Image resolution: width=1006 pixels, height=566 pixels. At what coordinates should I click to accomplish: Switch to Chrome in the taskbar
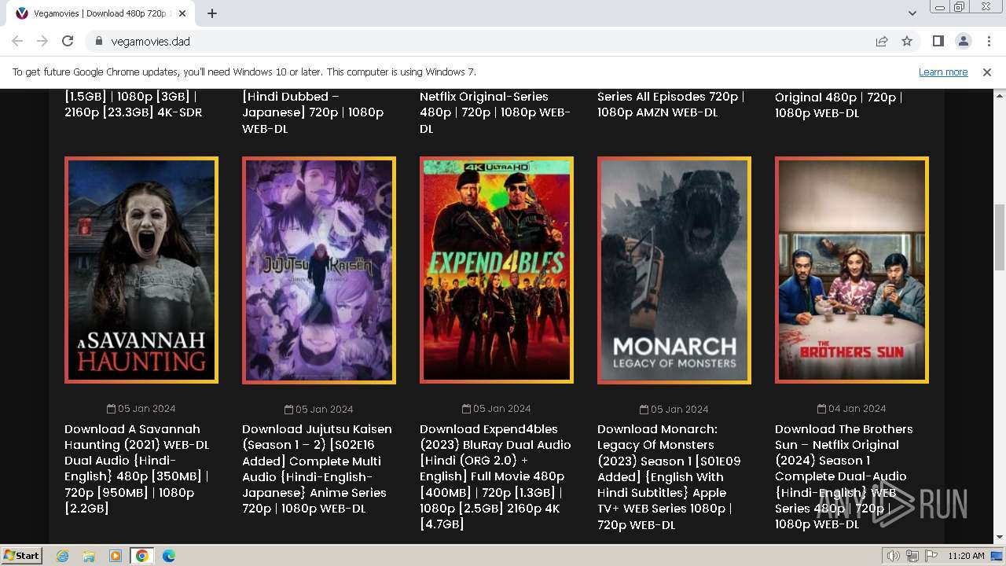pos(142,556)
